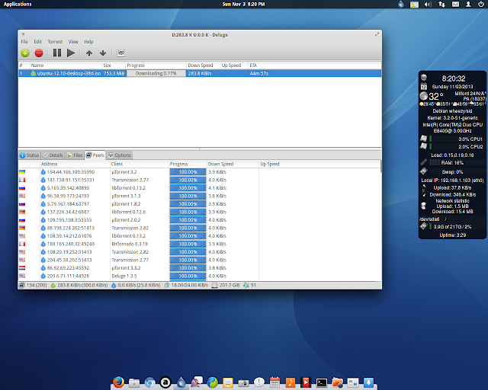Switch to the Details tab

[x=53, y=155]
